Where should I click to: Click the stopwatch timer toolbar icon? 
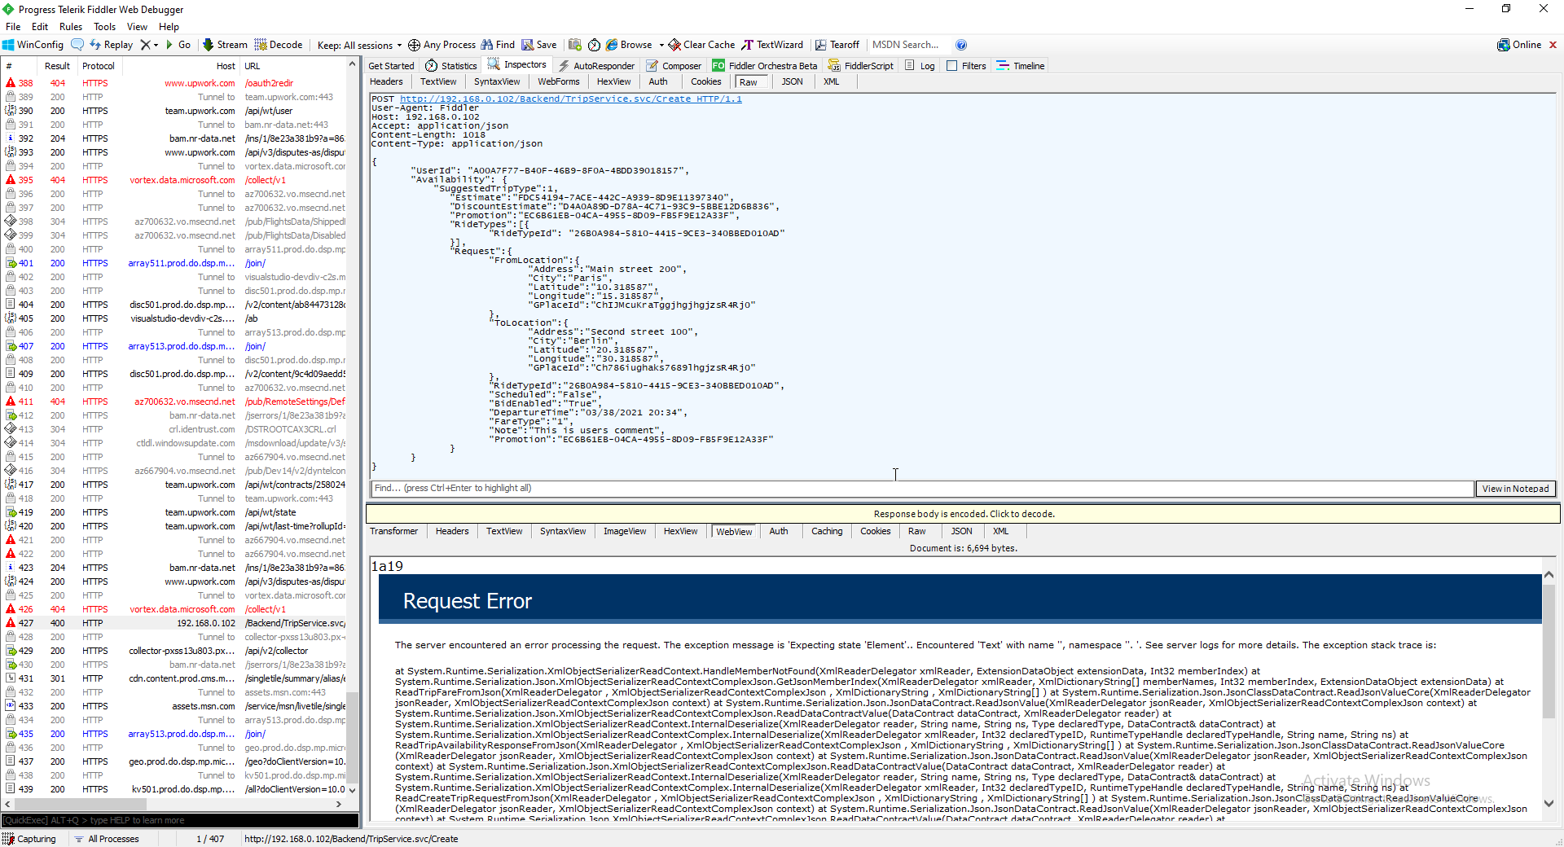coord(594,45)
